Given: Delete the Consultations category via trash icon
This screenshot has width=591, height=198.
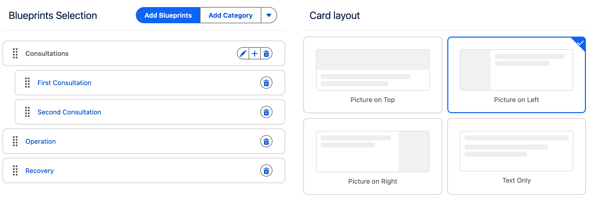Looking at the screenshot, I should 266,54.
